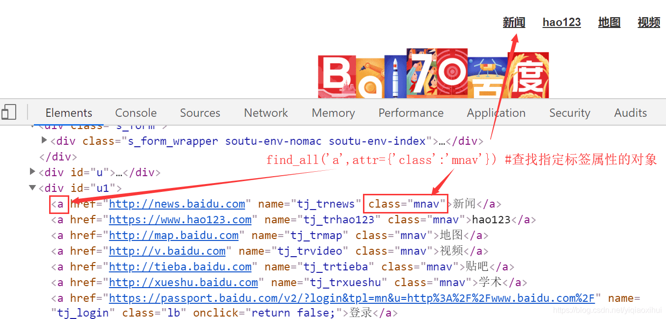Click the http://tieba.baidu.com href link
Image resolution: width=666 pixels, height=319 pixels.
pyautogui.click(x=180, y=266)
